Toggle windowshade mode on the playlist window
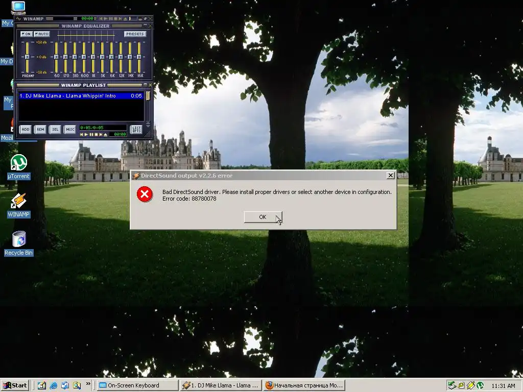523x392 pixels. [145, 85]
